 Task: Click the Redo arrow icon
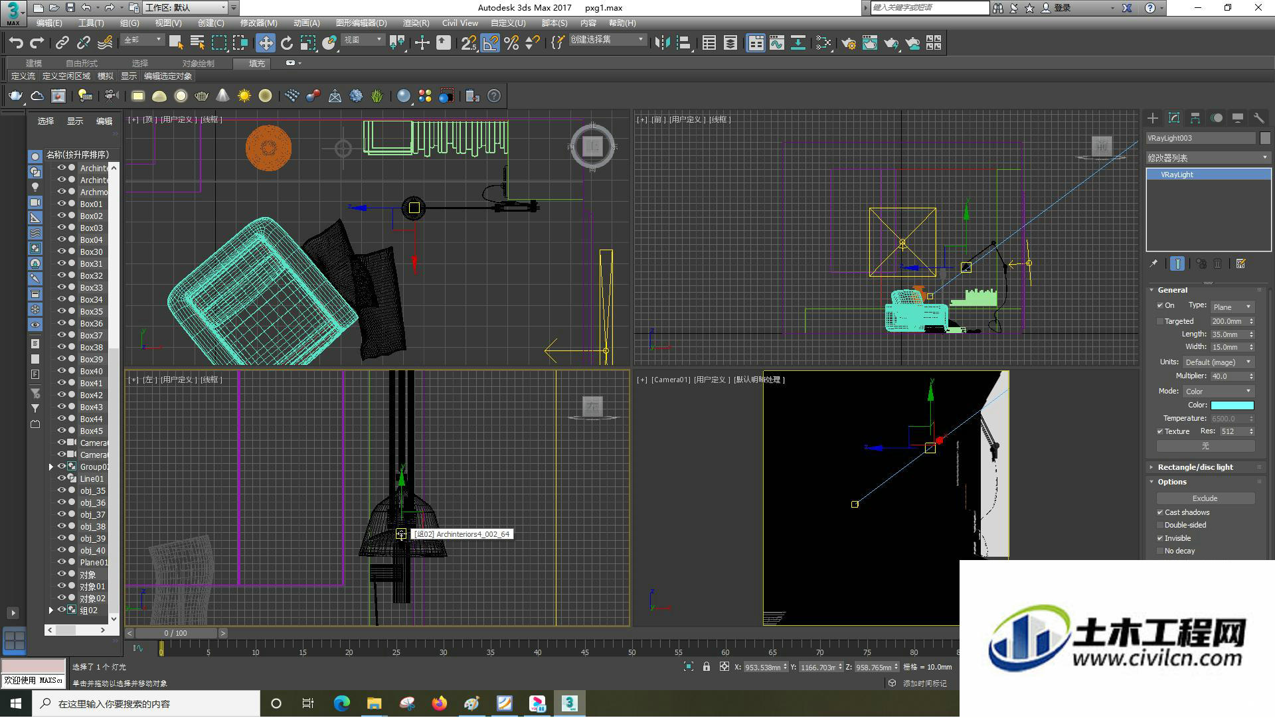coord(37,43)
